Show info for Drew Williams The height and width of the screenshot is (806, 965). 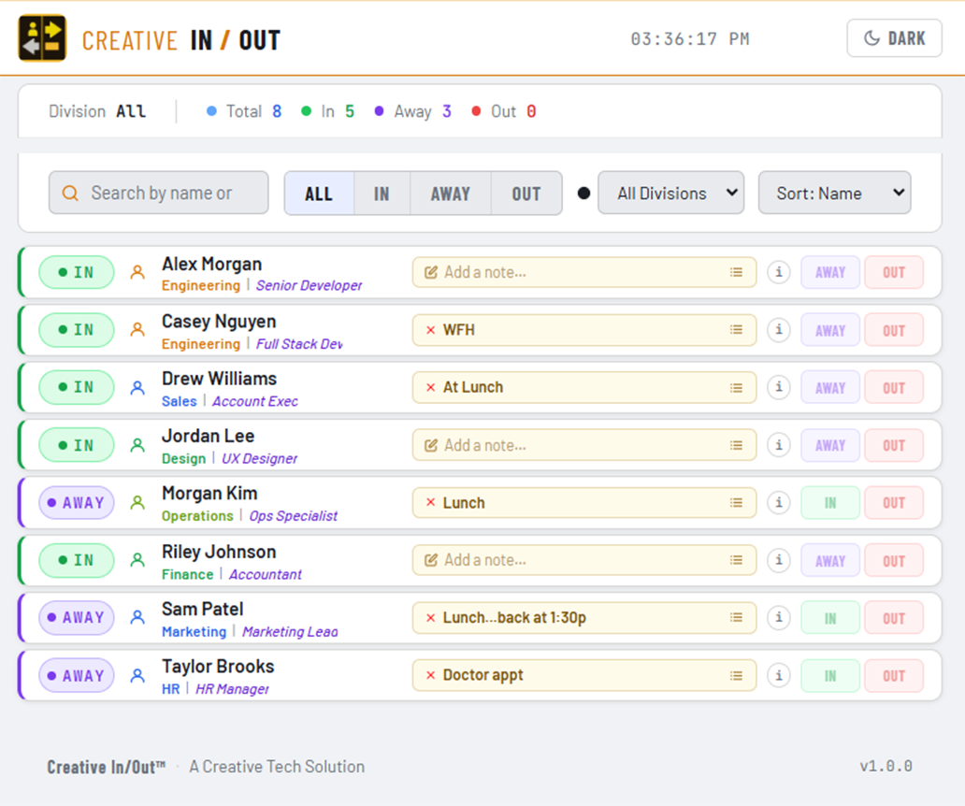(779, 387)
